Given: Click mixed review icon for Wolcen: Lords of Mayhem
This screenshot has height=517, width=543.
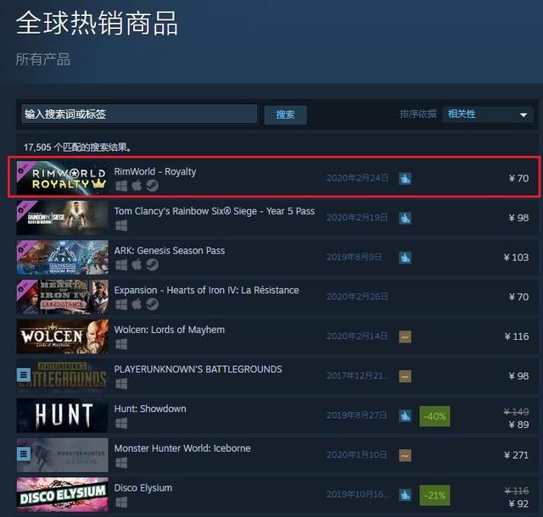Looking at the screenshot, I should [x=405, y=336].
